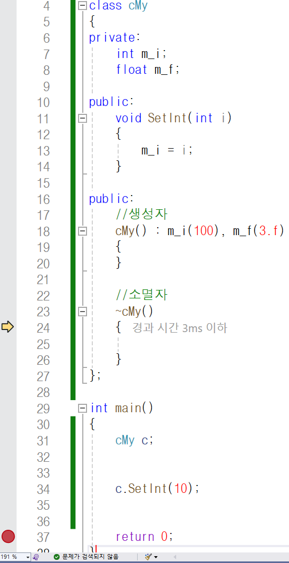Click the '//소멸자' comment
289x563 pixels.
[x=142, y=295]
